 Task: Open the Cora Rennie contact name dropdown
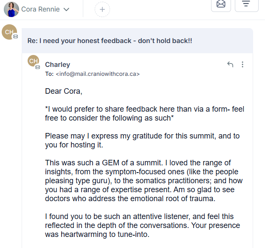tap(41, 9)
